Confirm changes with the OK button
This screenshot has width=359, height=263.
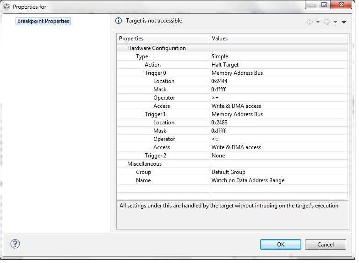280,244
